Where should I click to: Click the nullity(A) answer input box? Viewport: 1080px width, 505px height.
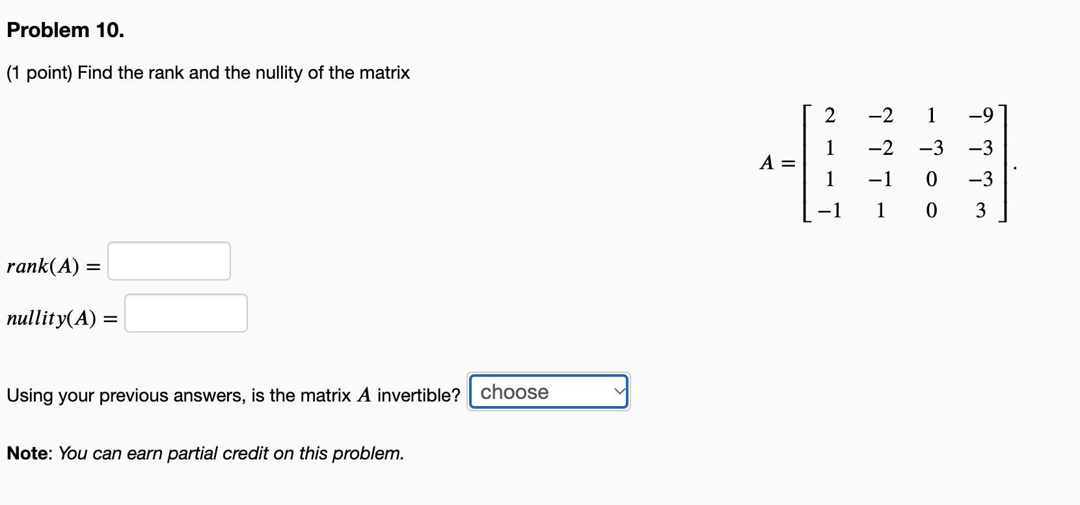pyautogui.click(x=186, y=313)
